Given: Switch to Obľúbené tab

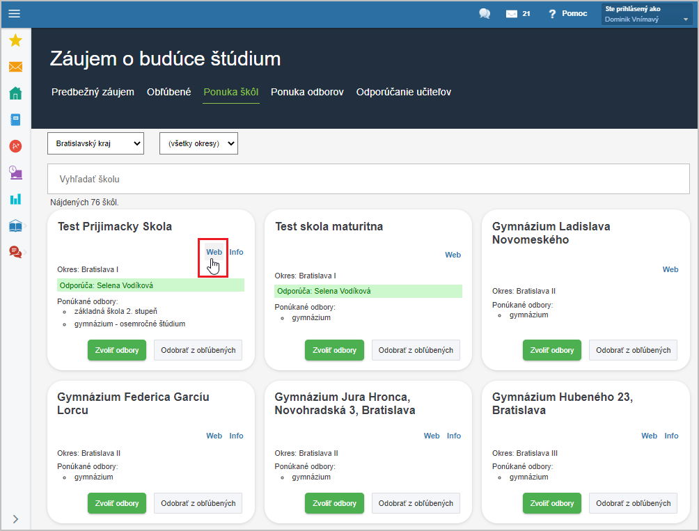Looking at the screenshot, I should (x=169, y=92).
